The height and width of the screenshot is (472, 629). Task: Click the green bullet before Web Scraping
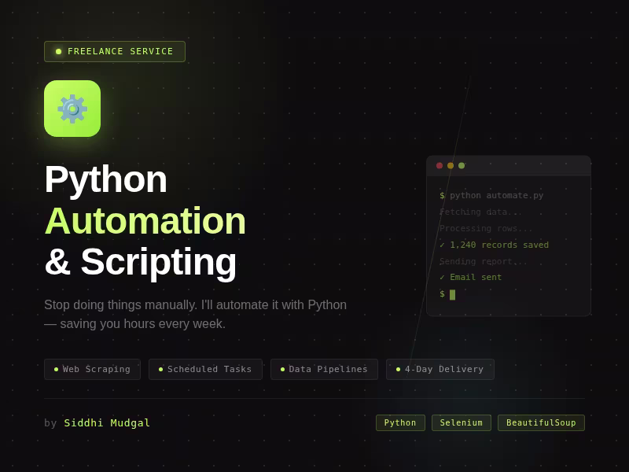pos(56,369)
